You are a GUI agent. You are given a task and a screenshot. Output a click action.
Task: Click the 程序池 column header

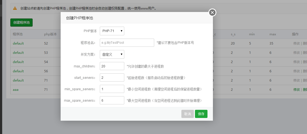click(x=18, y=34)
